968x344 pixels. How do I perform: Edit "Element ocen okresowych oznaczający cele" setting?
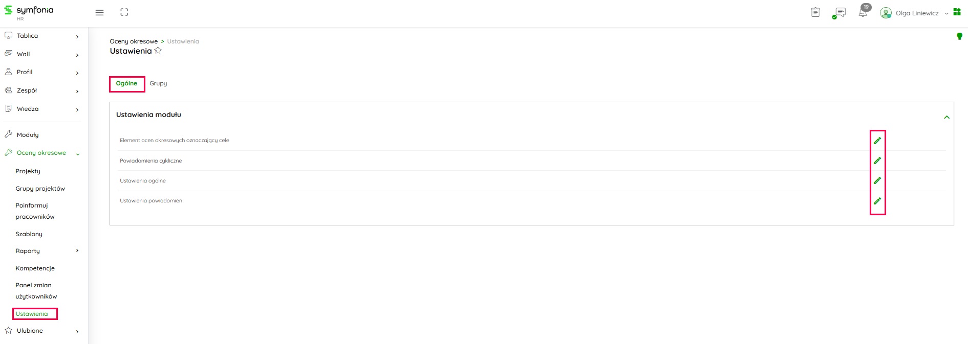pos(877,141)
